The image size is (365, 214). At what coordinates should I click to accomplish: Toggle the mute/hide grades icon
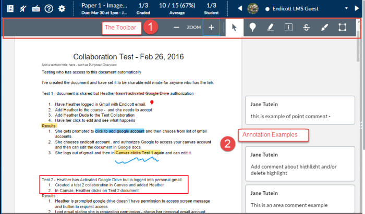tap(23, 9)
